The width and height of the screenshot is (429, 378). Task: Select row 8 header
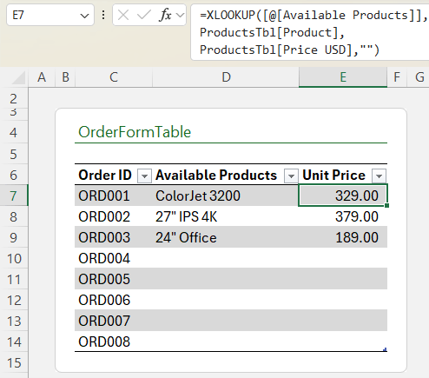tap(14, 216)
